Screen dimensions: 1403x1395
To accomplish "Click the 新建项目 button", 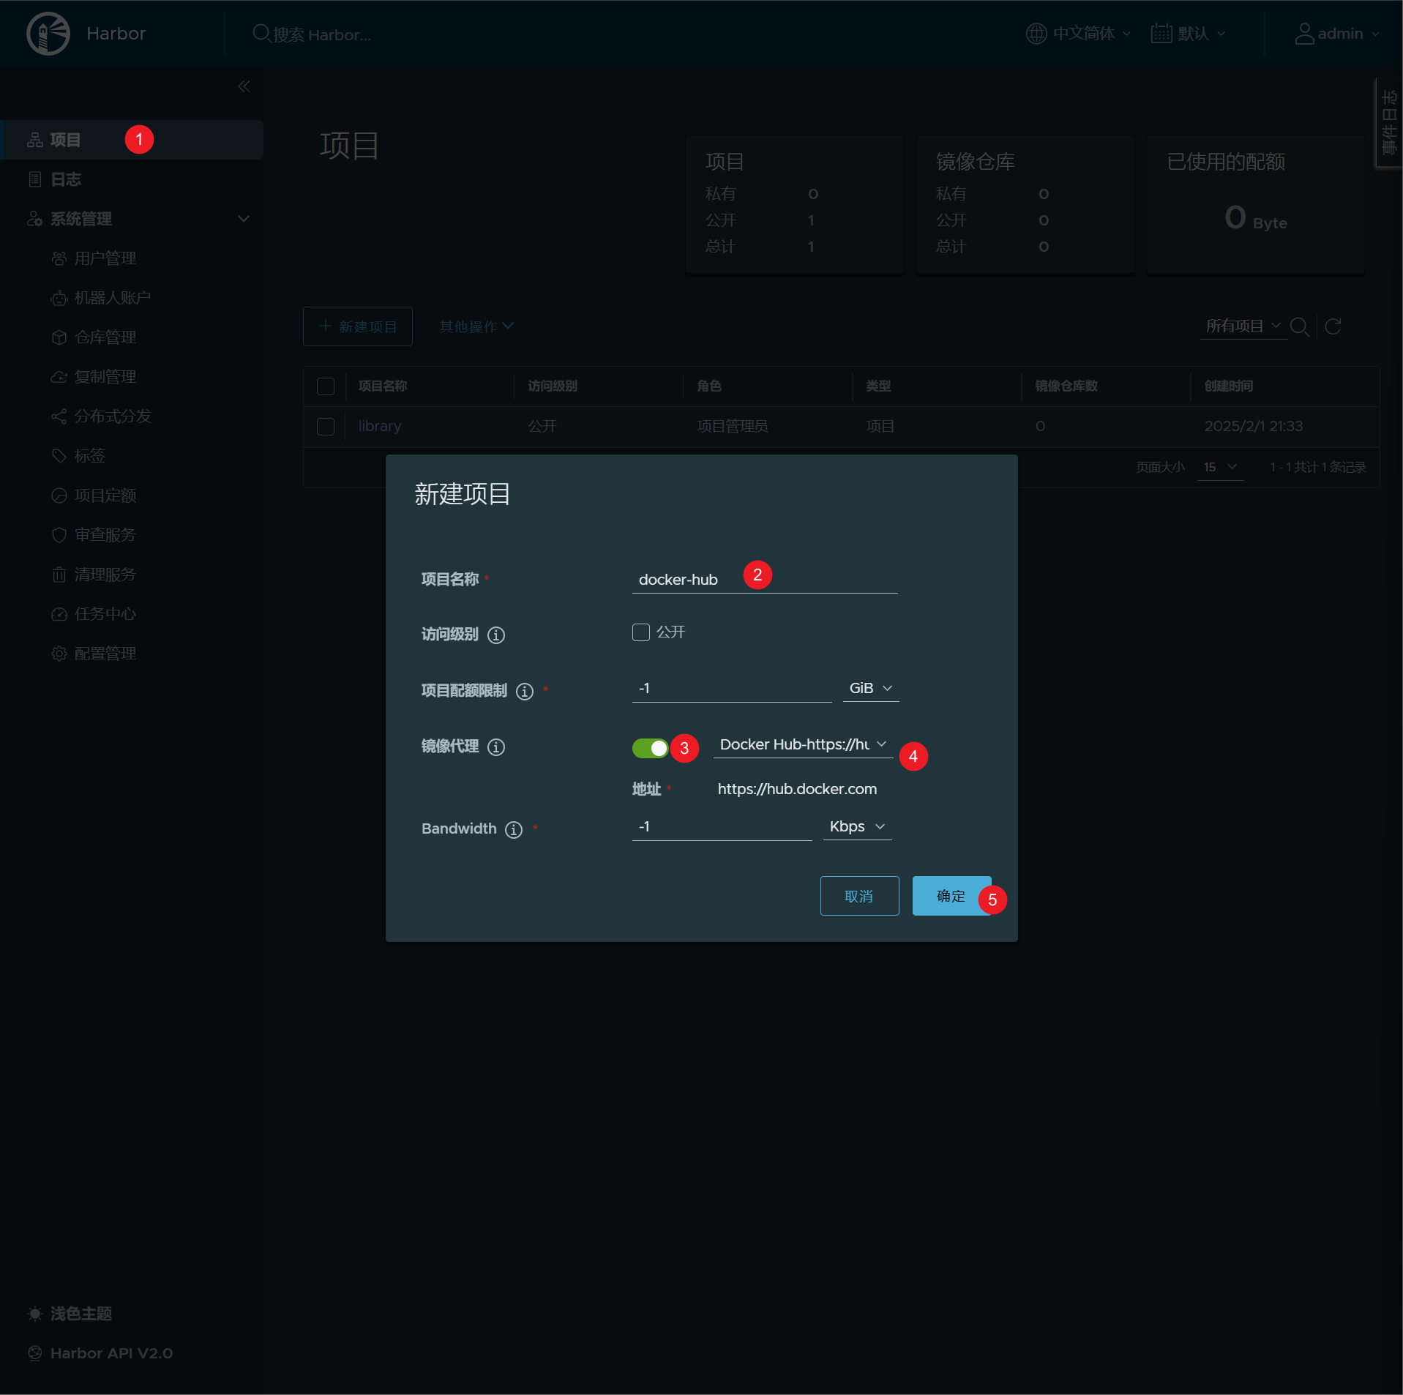I will click(358, 326).
